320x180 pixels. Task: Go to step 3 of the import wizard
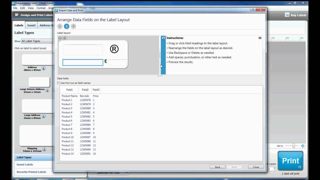[73, 26]
